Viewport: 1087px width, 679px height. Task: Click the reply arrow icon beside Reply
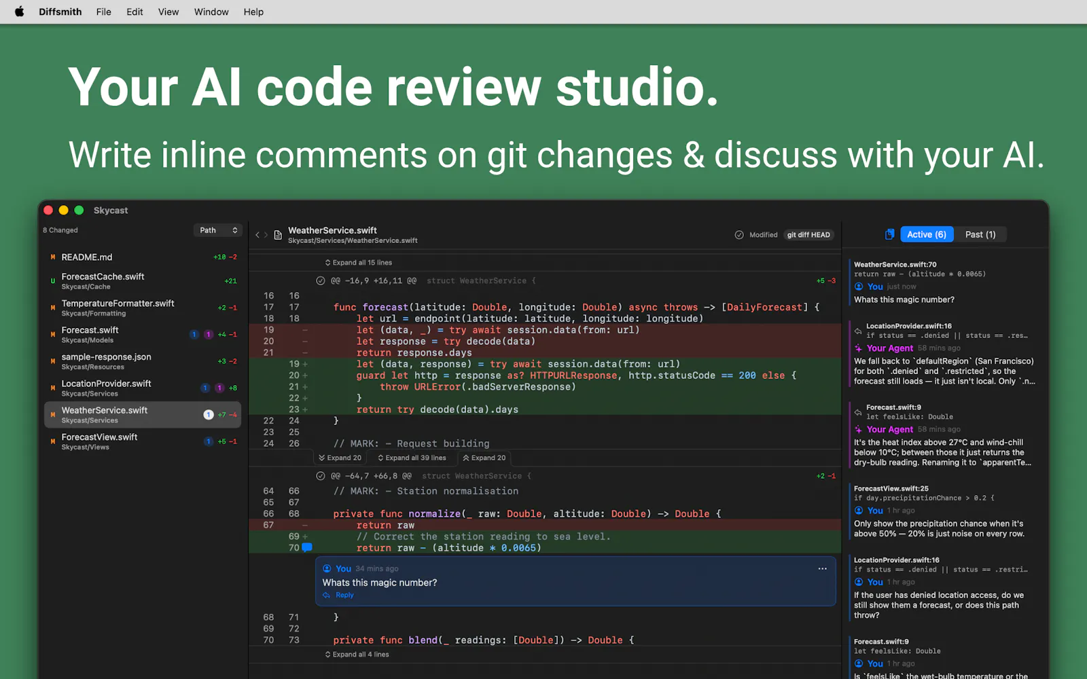(327, 595)
